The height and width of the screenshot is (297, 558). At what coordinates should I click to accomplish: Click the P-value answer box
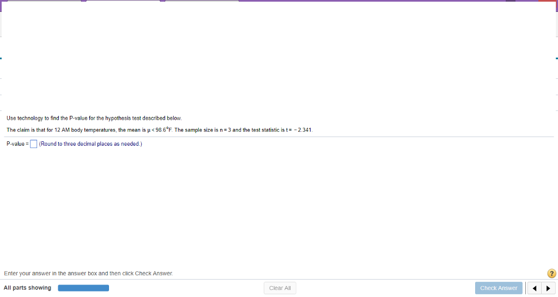tap(33, 144)
